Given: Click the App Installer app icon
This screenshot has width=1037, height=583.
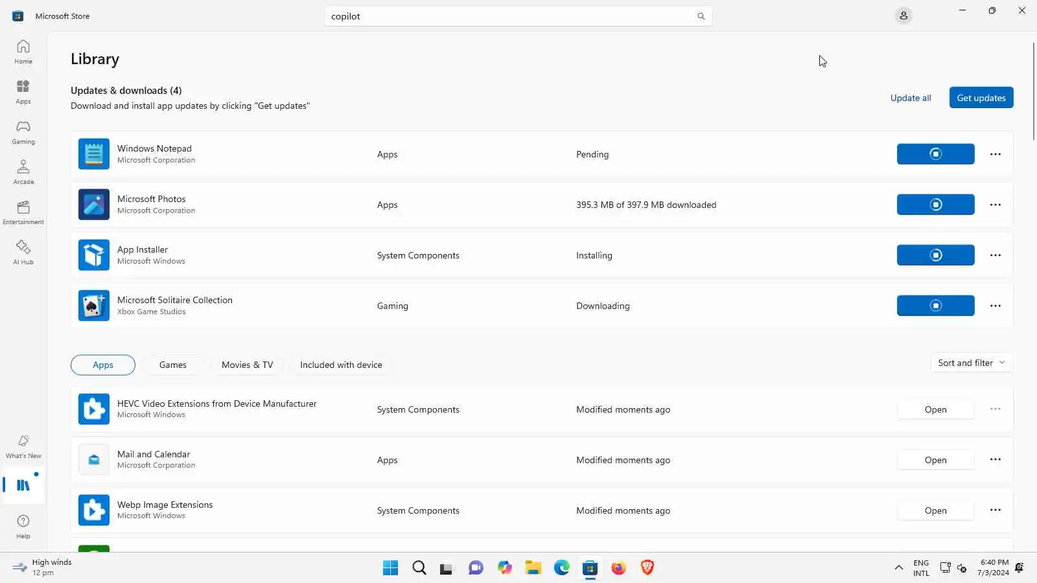Looking at the screenshot, I should coord(94,255).
